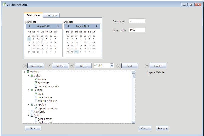Viewport: 204px width, 136px height.
Task: Toggle the Visitor group checkbox
Action: 32,75
